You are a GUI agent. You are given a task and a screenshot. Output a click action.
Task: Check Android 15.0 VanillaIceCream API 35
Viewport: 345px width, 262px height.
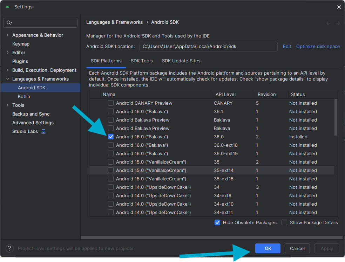point(111,162)
